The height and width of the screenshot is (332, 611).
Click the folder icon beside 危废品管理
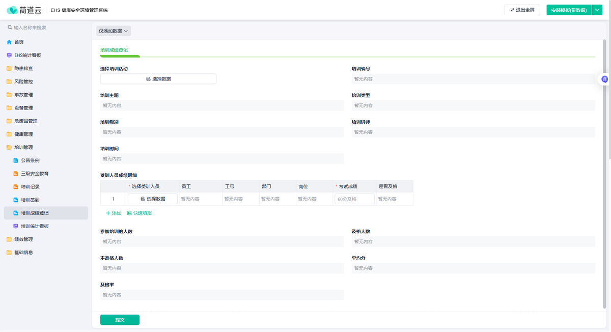coord(9,121)
